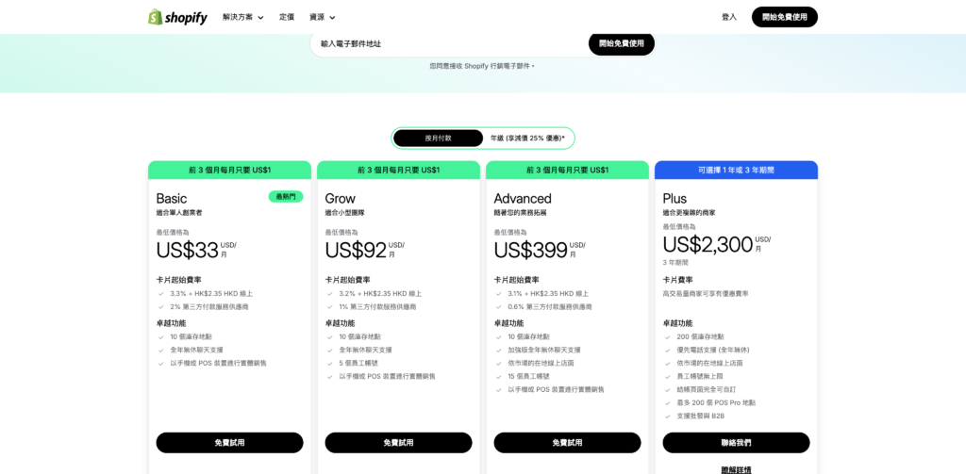Click '15 個員工帳號' in Advanced
The width and height of the screenshot is (966, 474).
529,376
